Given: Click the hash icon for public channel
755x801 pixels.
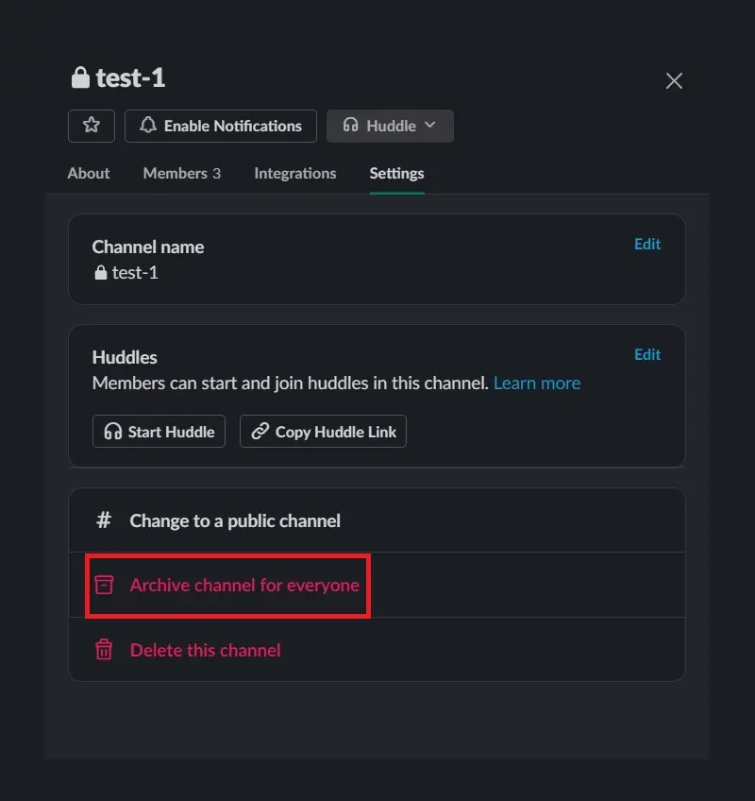Looking at the screenshot, I should coord(104,520).
